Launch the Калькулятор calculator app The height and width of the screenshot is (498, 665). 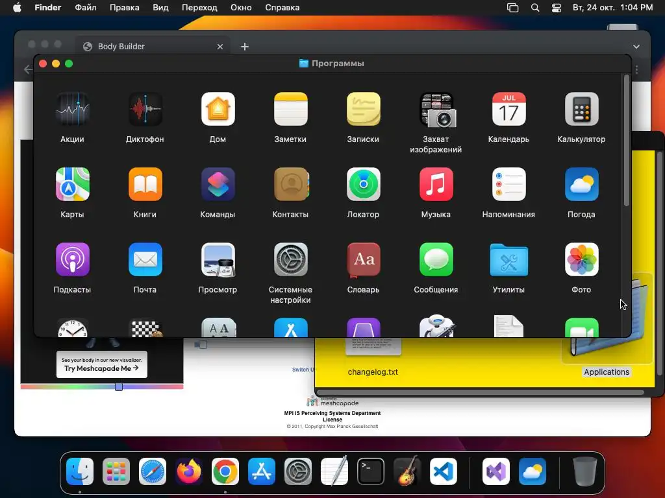pyautogui.click(x=581, y=109)
